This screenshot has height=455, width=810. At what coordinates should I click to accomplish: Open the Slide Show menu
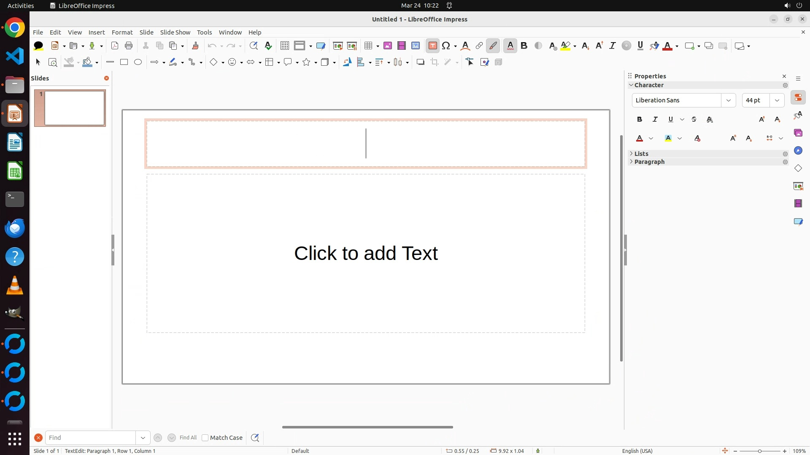[x=175, y=32]
